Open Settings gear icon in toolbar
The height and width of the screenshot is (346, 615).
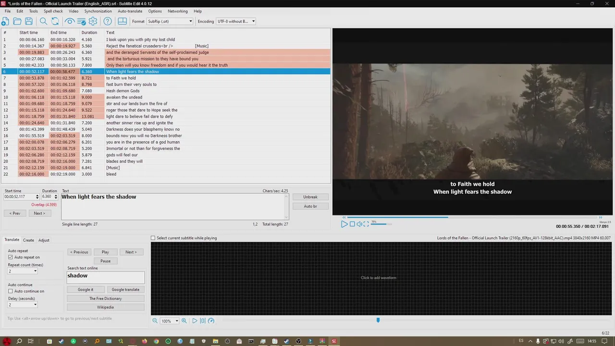(93, 21)
